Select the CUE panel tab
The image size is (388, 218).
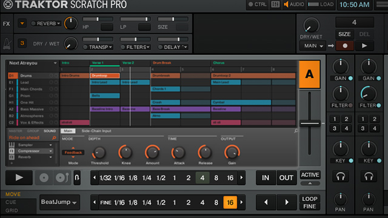point(11,202)
